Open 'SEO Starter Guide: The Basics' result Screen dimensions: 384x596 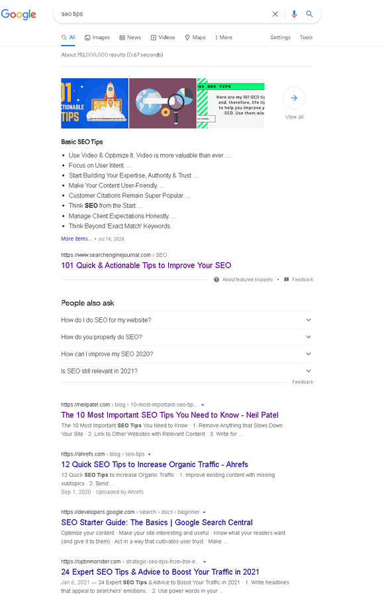pos(157,522)
